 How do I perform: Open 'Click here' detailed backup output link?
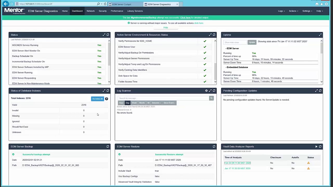coord(185,18)
